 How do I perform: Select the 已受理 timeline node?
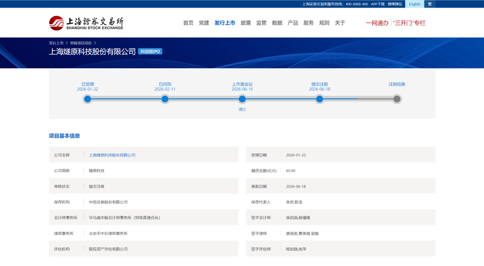pyautogui.click(x=88, y=99)
